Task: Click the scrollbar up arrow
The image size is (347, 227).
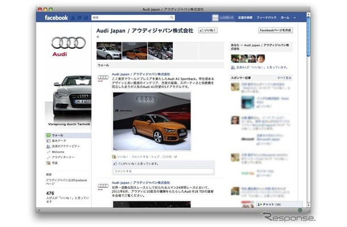Action: [308, 14]
